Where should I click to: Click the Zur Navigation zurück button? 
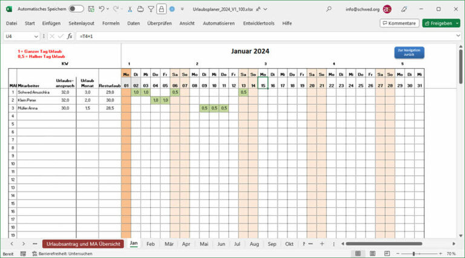click(x=409, y=53)
